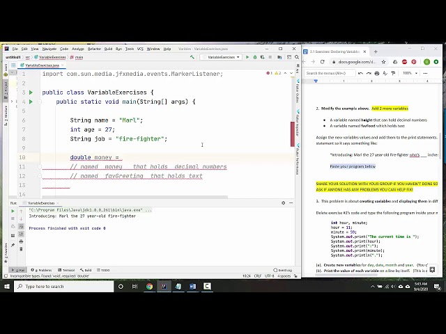This screenshot has width=446, height=334.
Task: Click taskbar search box Type here to search
Action: click(x=63, y=286)
